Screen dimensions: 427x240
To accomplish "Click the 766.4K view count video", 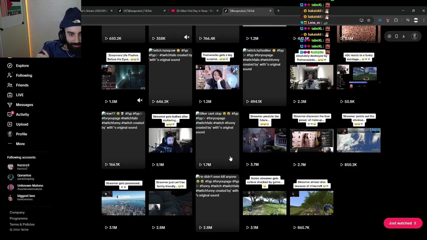I will coord(218,34).
